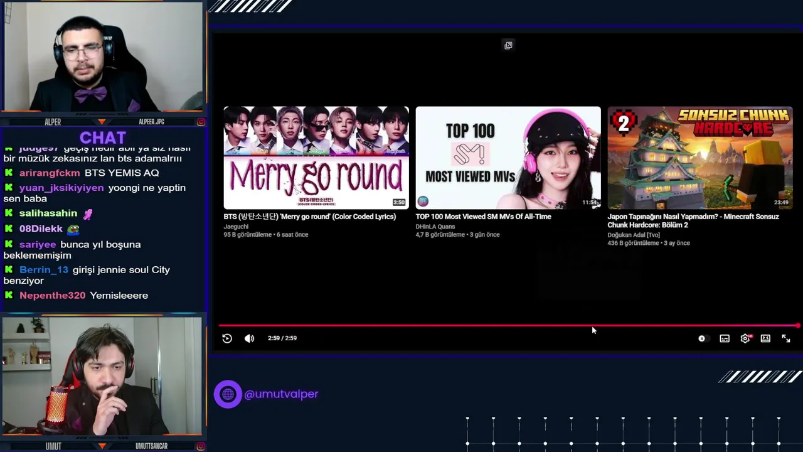This screenshot has width=803, height=452.
Task: Click the Instagram icon next to UMUTTSANCAR
Action: pos(201,446)
